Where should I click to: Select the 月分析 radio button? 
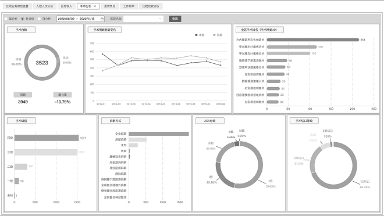(23, 19)
